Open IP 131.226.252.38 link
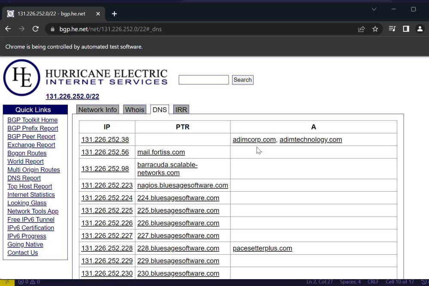This screenshot has width=429, height=286. pos(105,139)
